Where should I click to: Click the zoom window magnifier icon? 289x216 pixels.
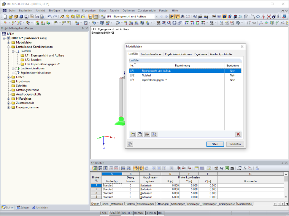pos(164,23)
